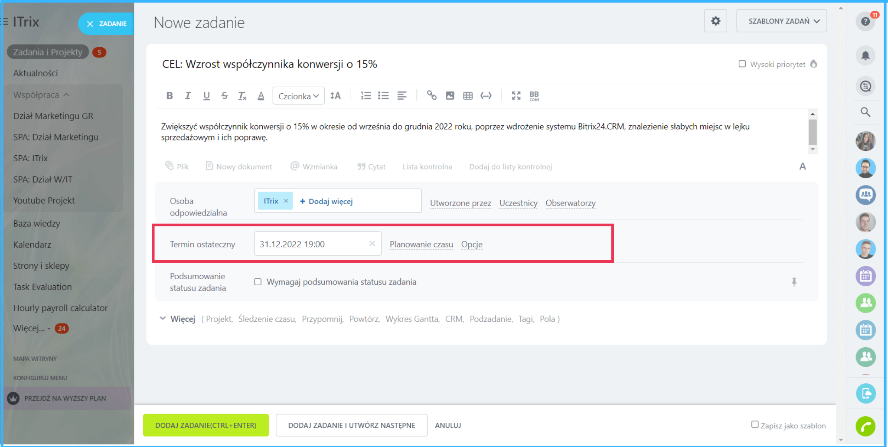Open the Planowanie czasu link

point(421,245)
